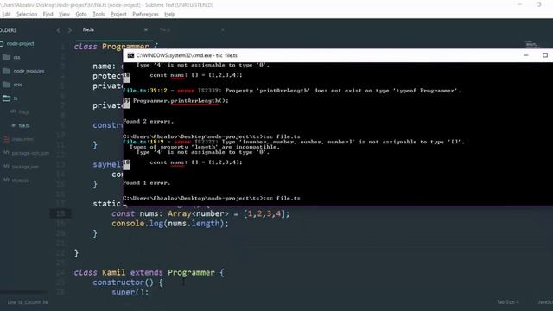Maximize the cmd.exe window

pos(545,55)
